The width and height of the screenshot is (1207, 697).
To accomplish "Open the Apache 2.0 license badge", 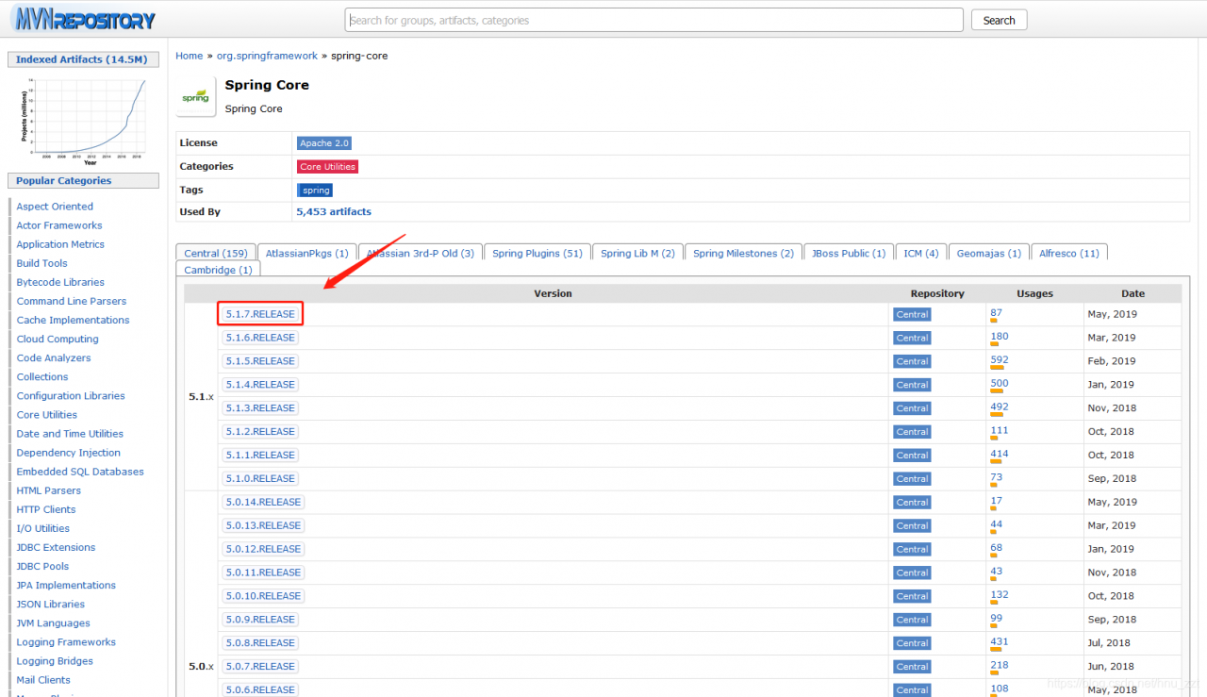I will tap(324, 143).
